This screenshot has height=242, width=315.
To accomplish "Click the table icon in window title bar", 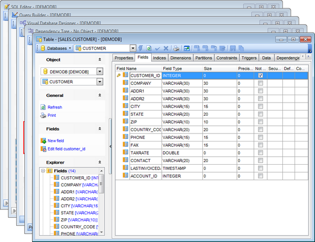I will click(x=39, y=39).
